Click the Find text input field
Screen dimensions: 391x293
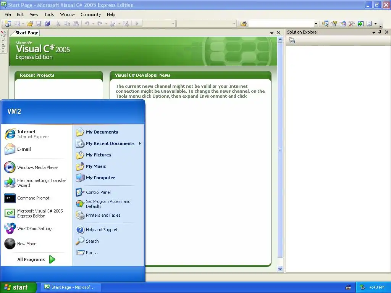pyautogui.click(x=281, y=24)
